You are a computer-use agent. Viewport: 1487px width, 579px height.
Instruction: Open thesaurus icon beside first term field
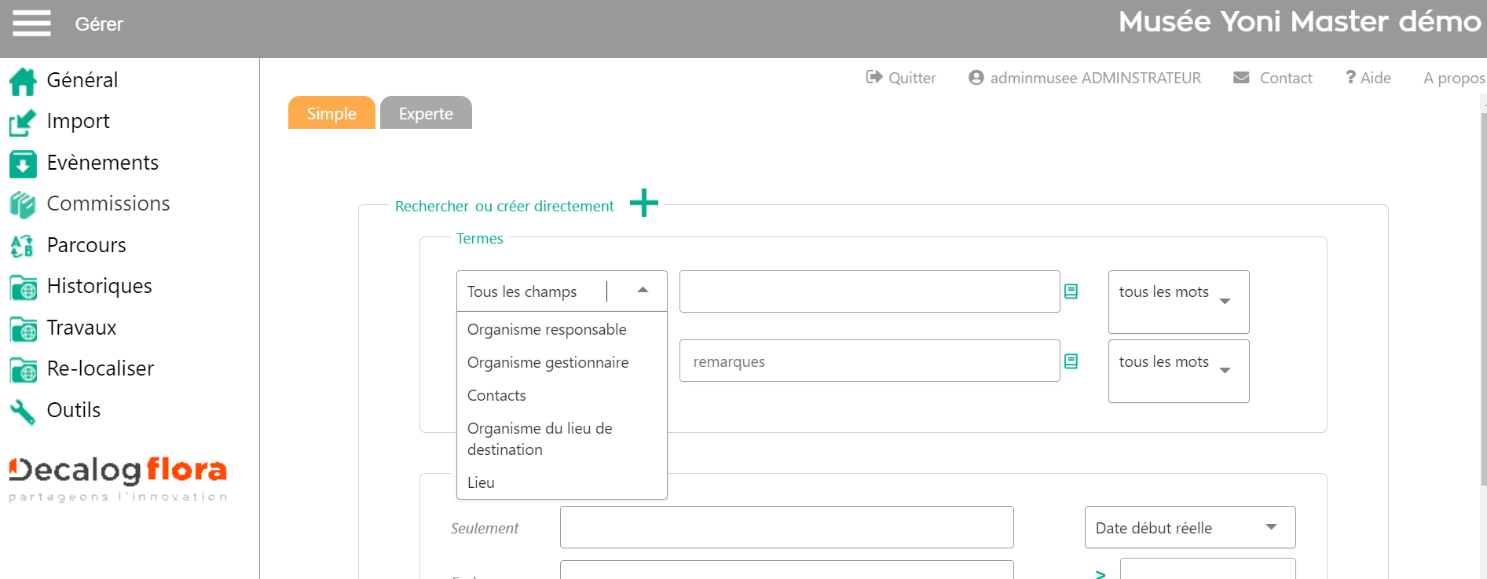[x=1071, y=291]
